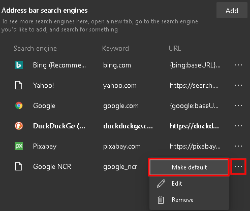Select Remove in the context menu
This screenshot has height=211, width=250.
[189, 200]
